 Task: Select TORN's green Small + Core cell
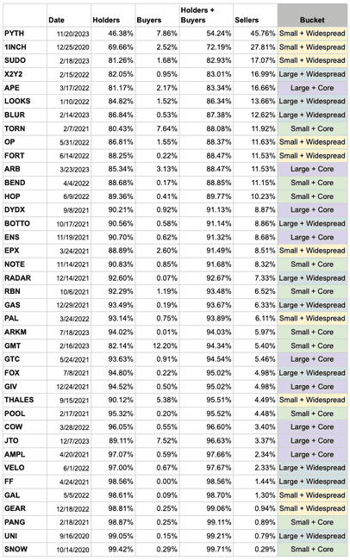point(312,128)
